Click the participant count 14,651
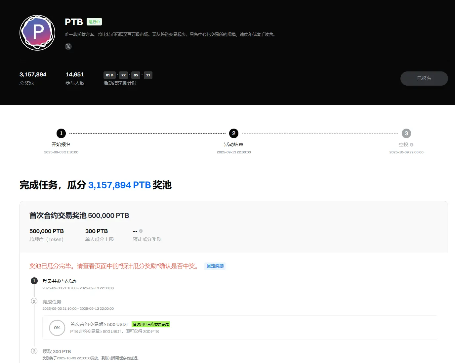Image resolution: width=455 pixels, height=363 pixels. tap(75, 74)
